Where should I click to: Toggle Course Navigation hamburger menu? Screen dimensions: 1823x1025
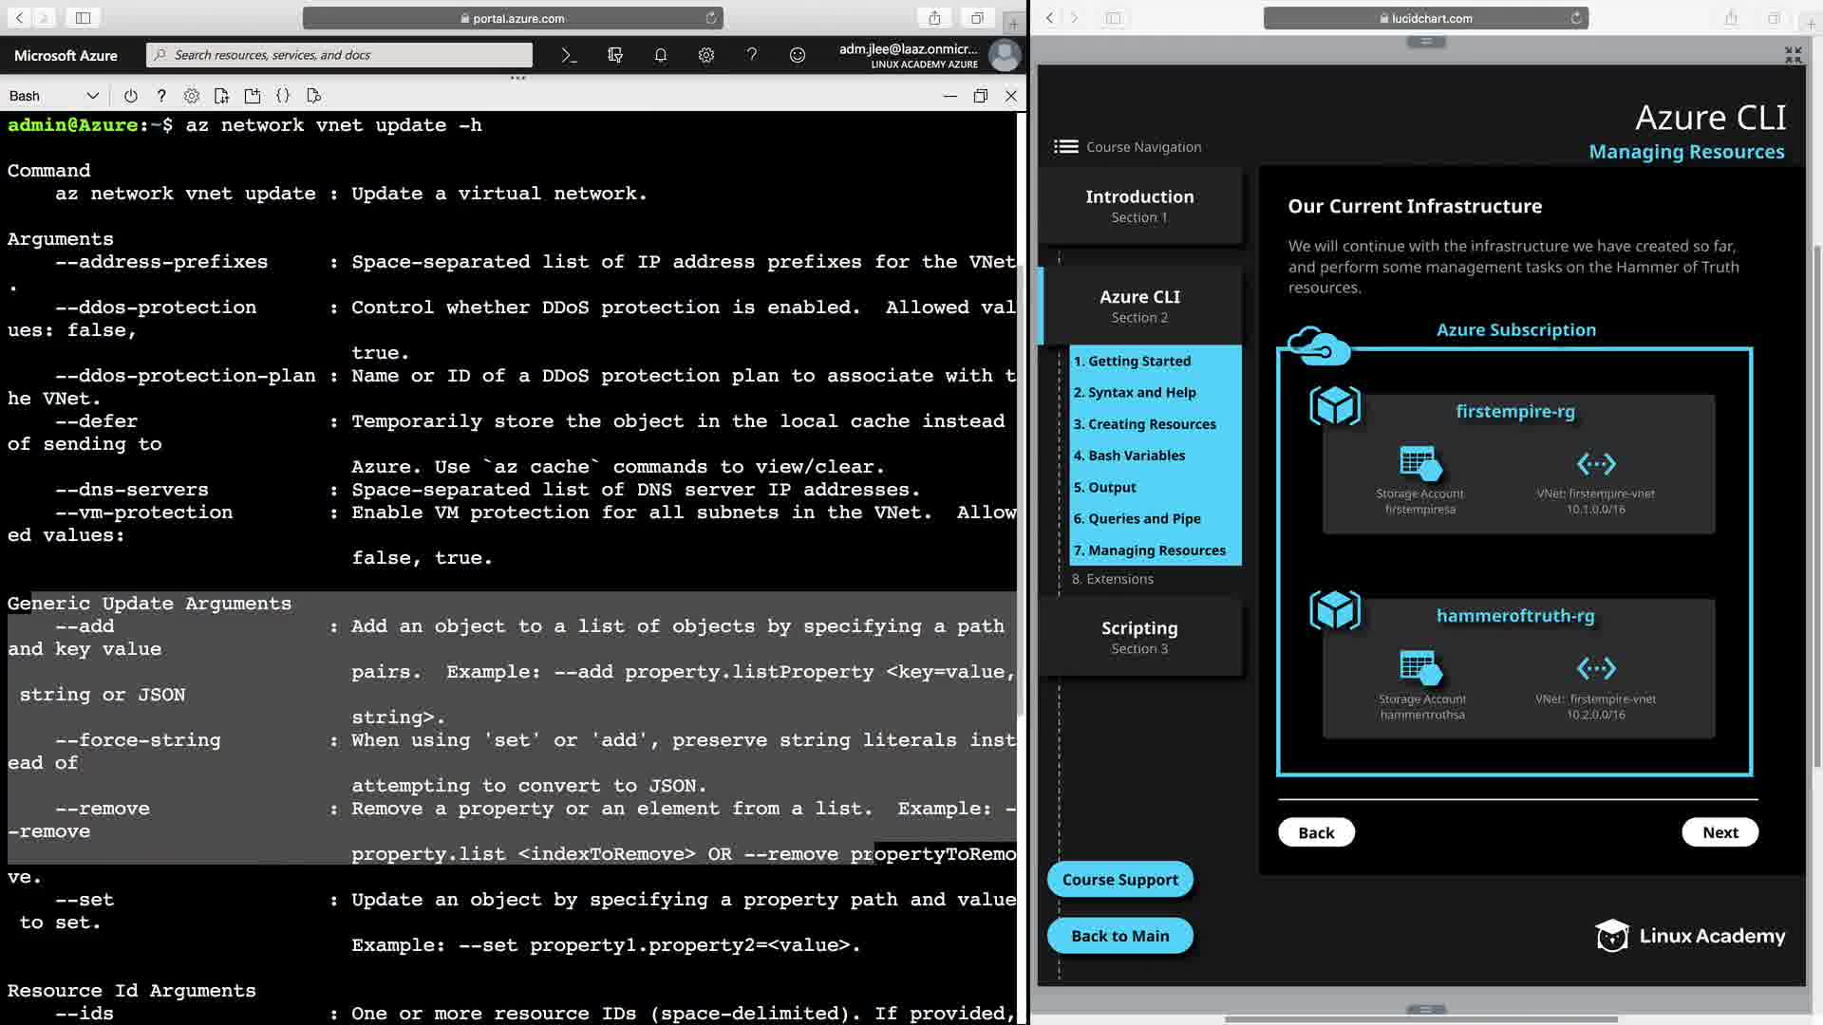click(x=1065, y=147)
